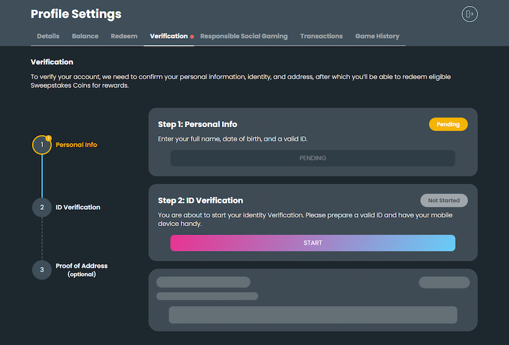Click the Not Started status badge
509x345 pixels.
pyautogui.click(x=444, y=200)
